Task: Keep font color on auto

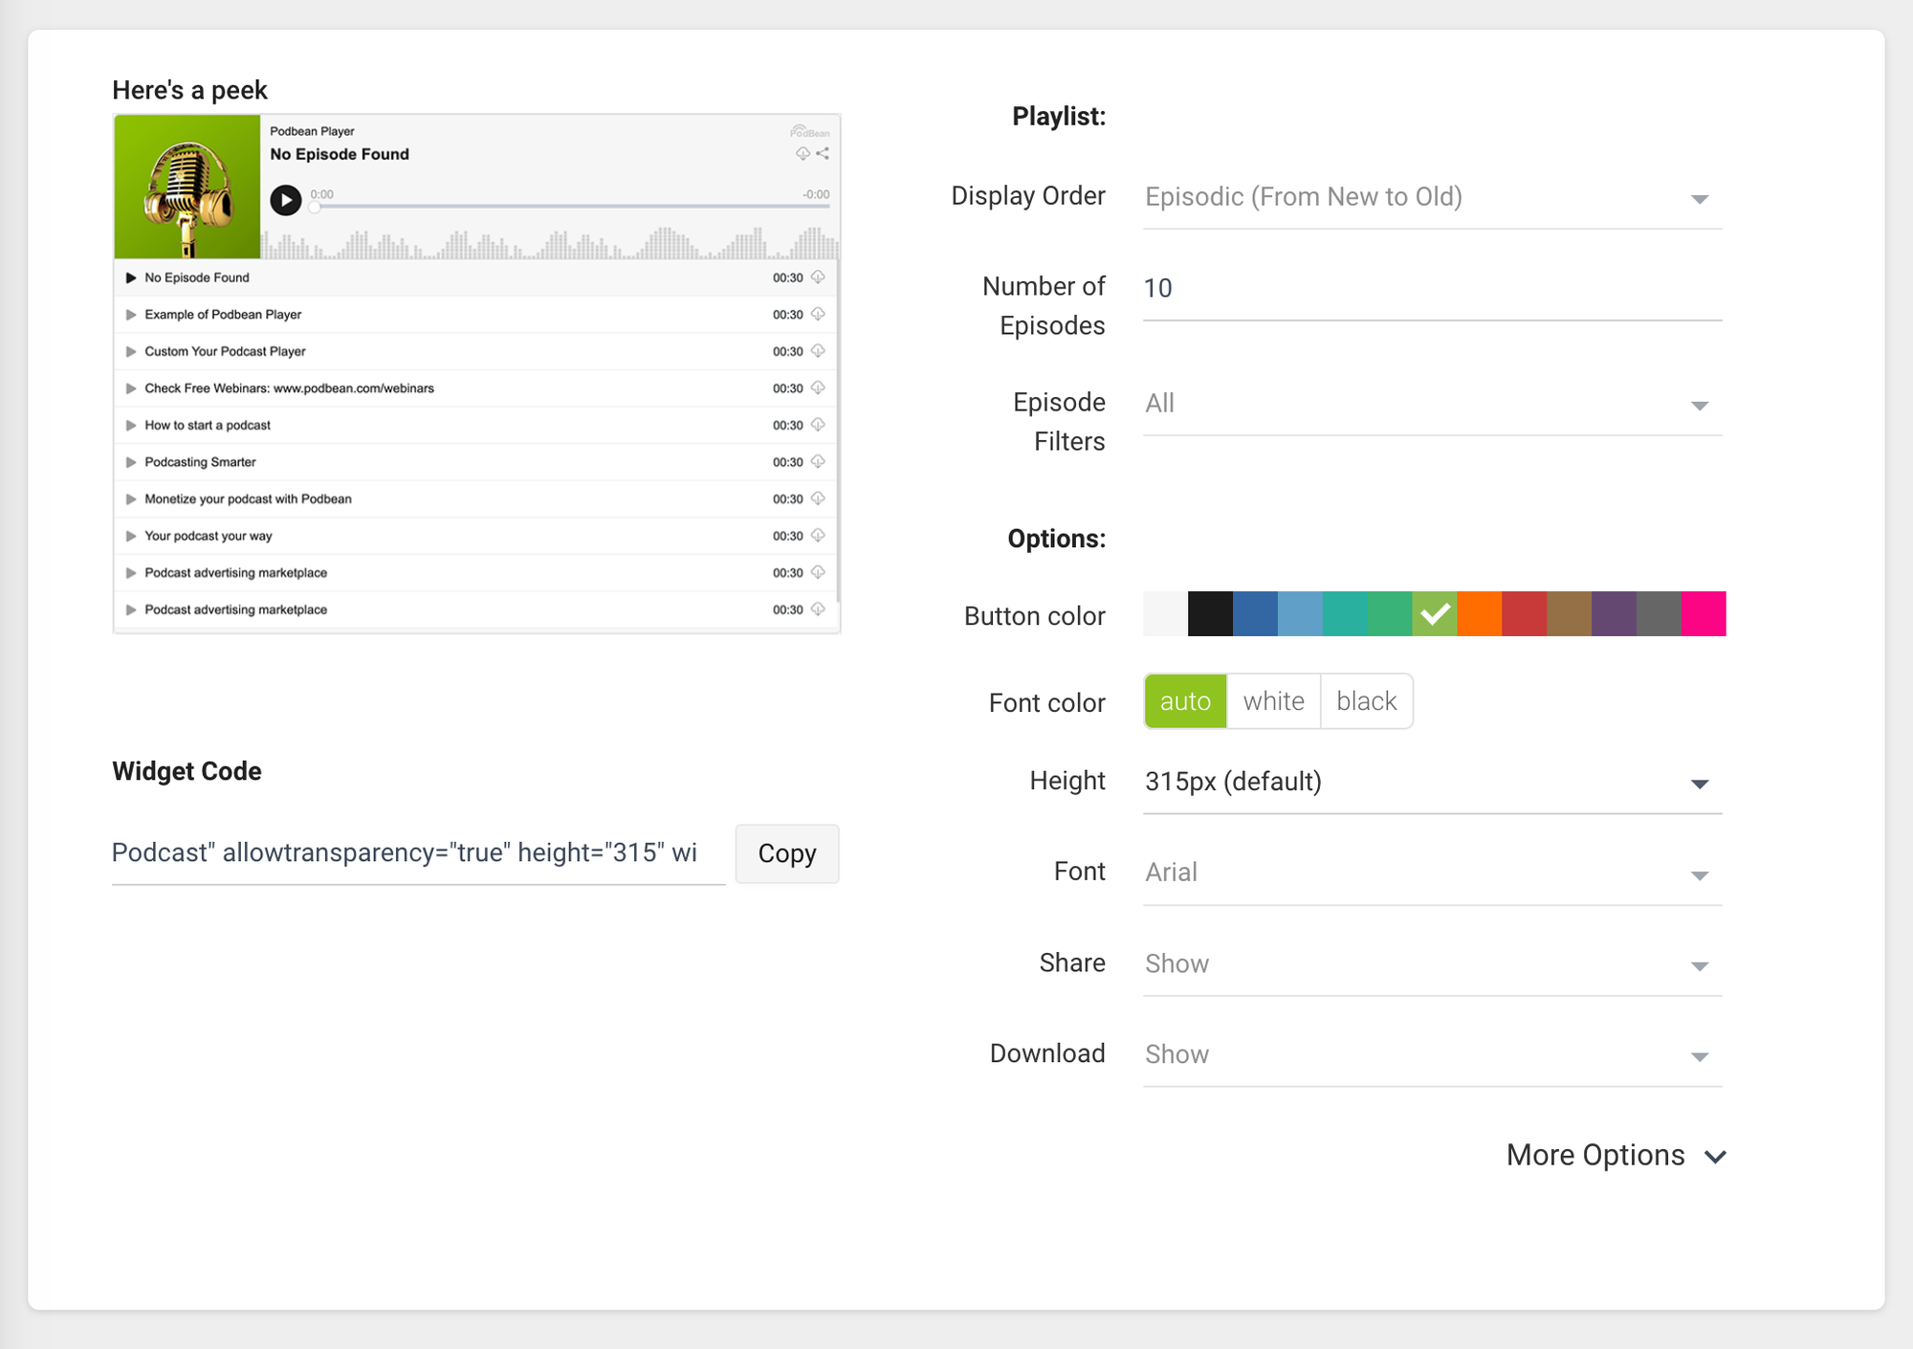Action: point(1185,700)
